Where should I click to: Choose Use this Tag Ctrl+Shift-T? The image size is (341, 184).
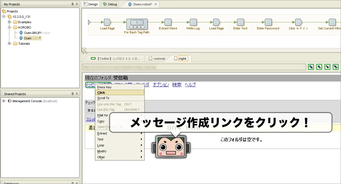[120, 110]
